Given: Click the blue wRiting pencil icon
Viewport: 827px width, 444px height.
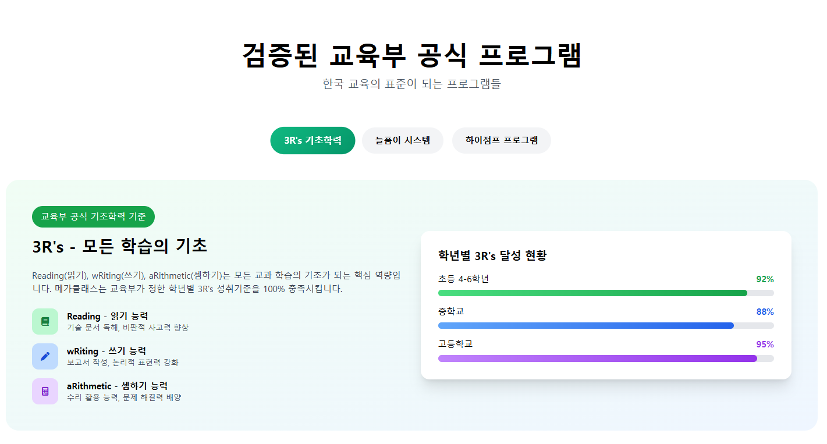Looking at the screenshot, I should coord(45,356).
